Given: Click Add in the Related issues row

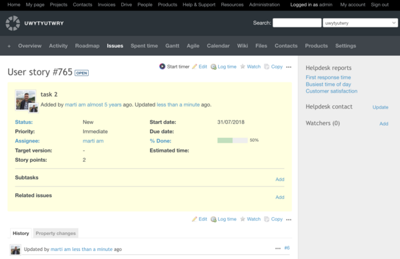Looking at the screenshot, I should (x=280, y=197).
